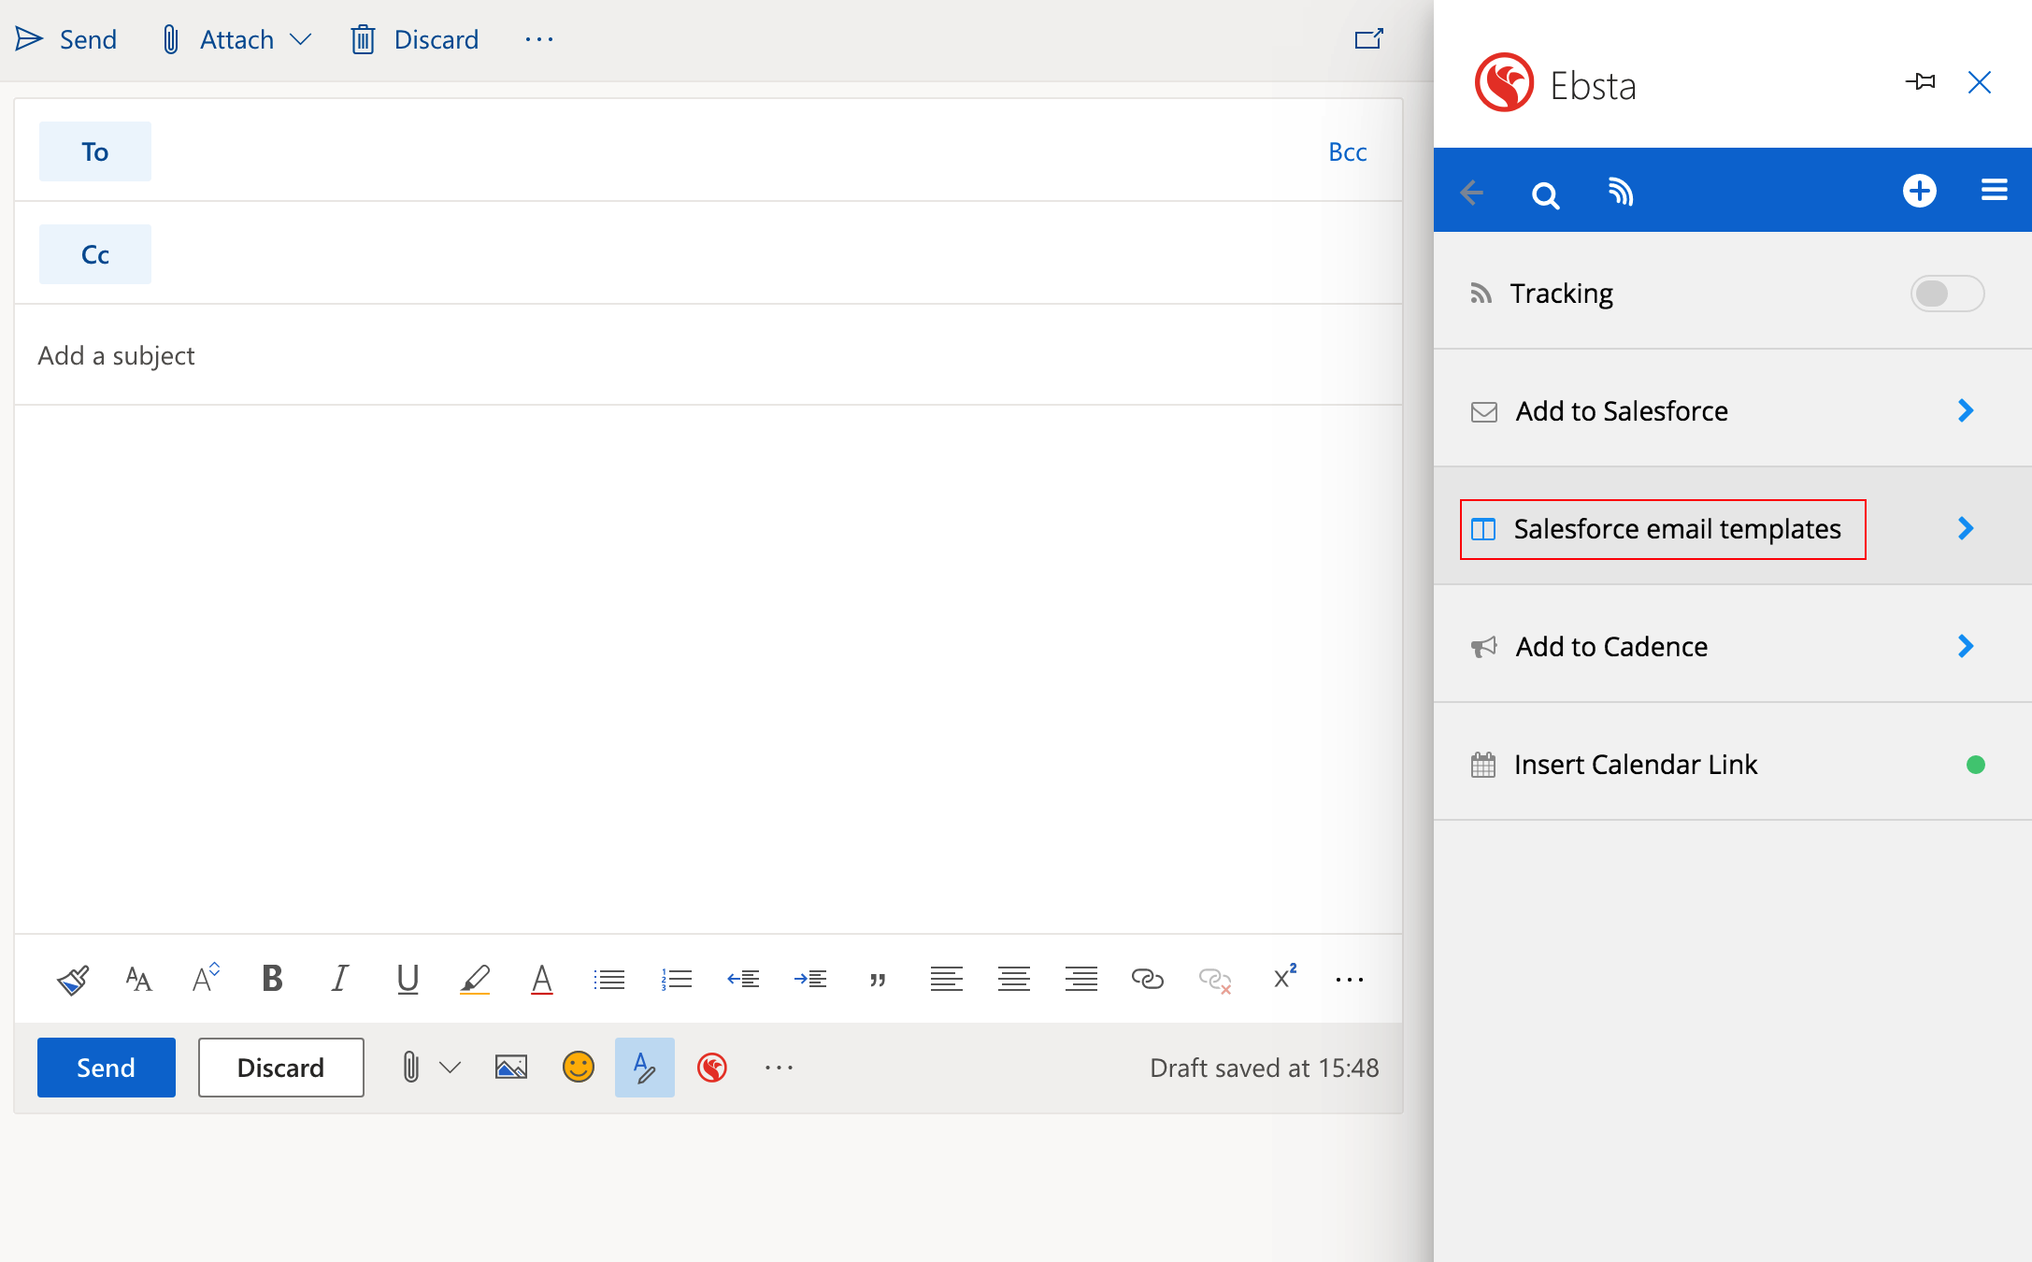Enable the Tracking toggle switch
The height and width of the screenshot is (1262, 2032).
[1947, 294]
